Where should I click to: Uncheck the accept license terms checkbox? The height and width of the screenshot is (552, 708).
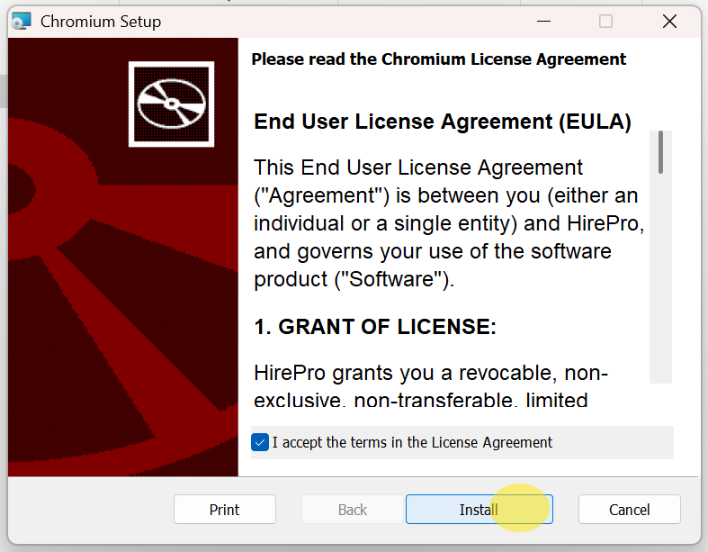[261, 442]
